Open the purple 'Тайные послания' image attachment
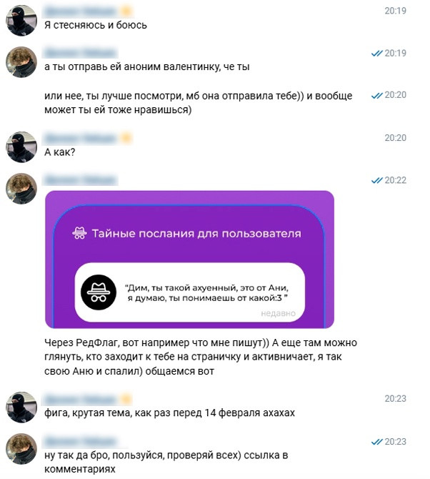Viewport: 430px width, 479px height. [189, 260]
